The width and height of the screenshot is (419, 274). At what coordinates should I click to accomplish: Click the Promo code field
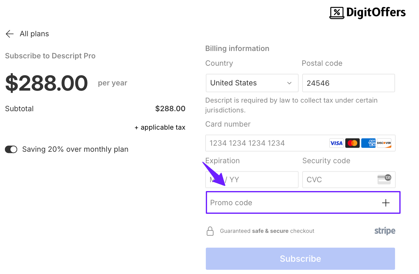(x=303, y=202)
